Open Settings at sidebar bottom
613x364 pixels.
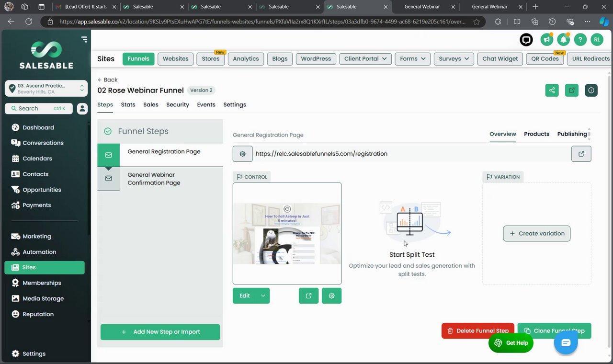pos(28,353)
